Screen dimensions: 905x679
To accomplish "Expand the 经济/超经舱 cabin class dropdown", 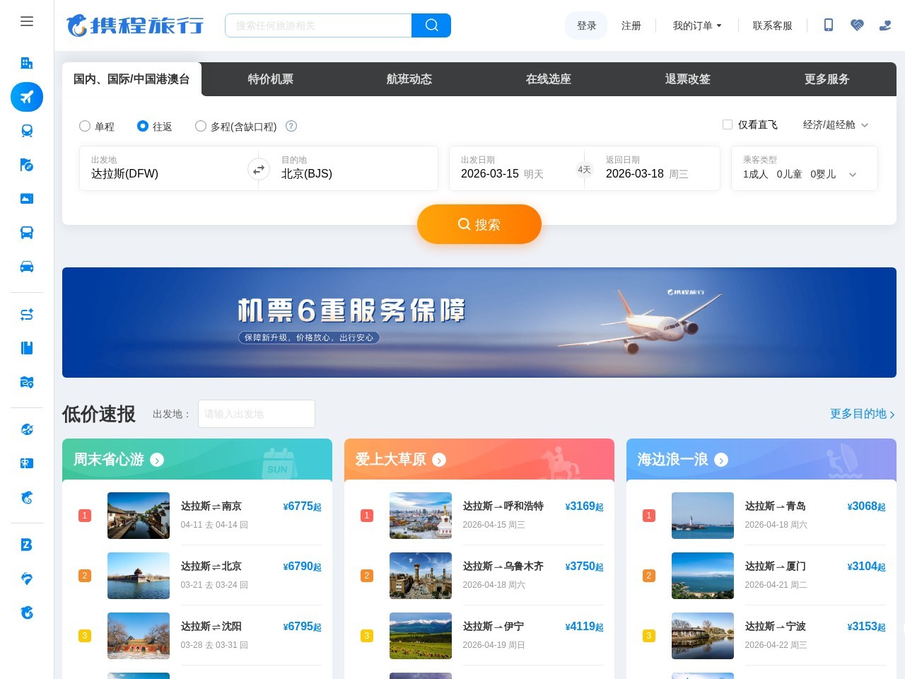I will pos(836,124).
